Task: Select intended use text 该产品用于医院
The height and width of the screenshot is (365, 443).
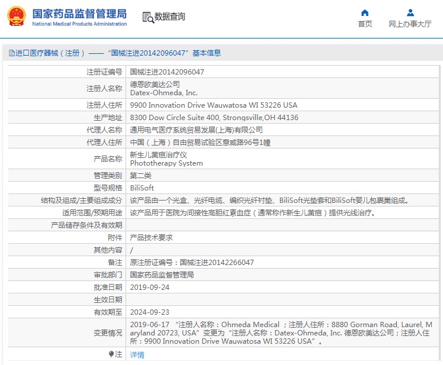Action: click(x=253, y=213)
